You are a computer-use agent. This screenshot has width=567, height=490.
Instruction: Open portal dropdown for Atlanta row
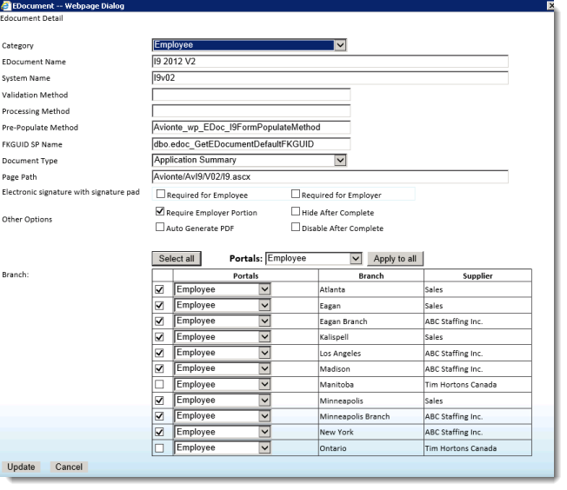pyautogui.click(x=223, y=289)
